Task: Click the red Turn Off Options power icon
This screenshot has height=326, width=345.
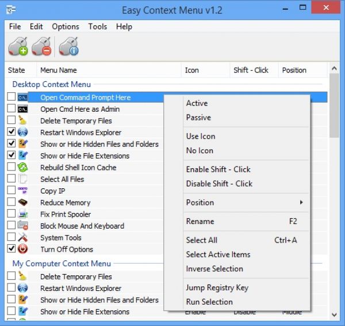Action: [x=22, y=249]
